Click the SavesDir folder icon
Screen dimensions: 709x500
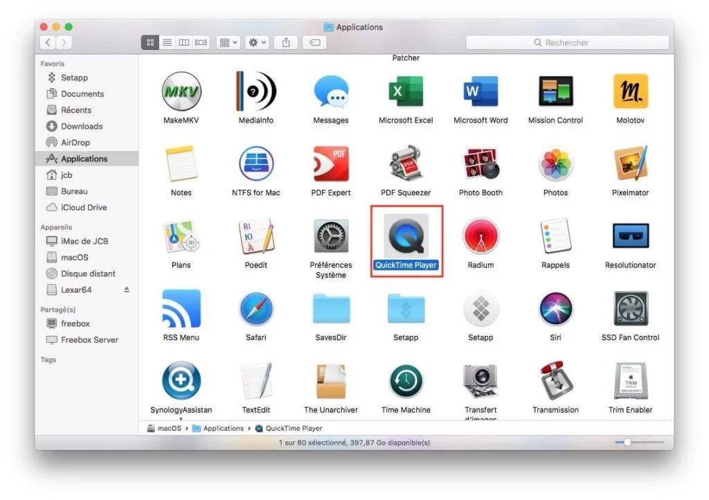(331, 309)
